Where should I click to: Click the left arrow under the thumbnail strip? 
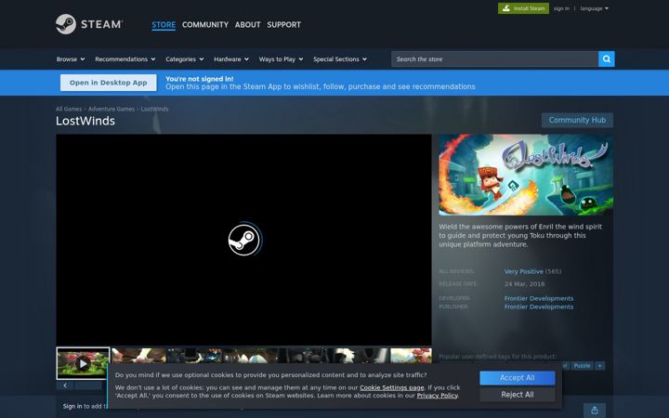[x=65, y=385]
